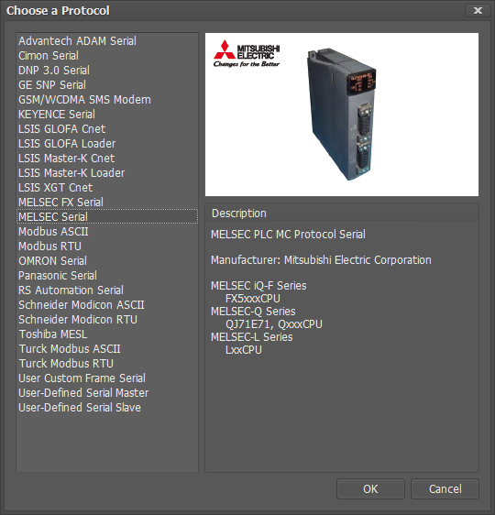
Task: Select LSIS GLOFA Cnet
Action: coord(107,128)
